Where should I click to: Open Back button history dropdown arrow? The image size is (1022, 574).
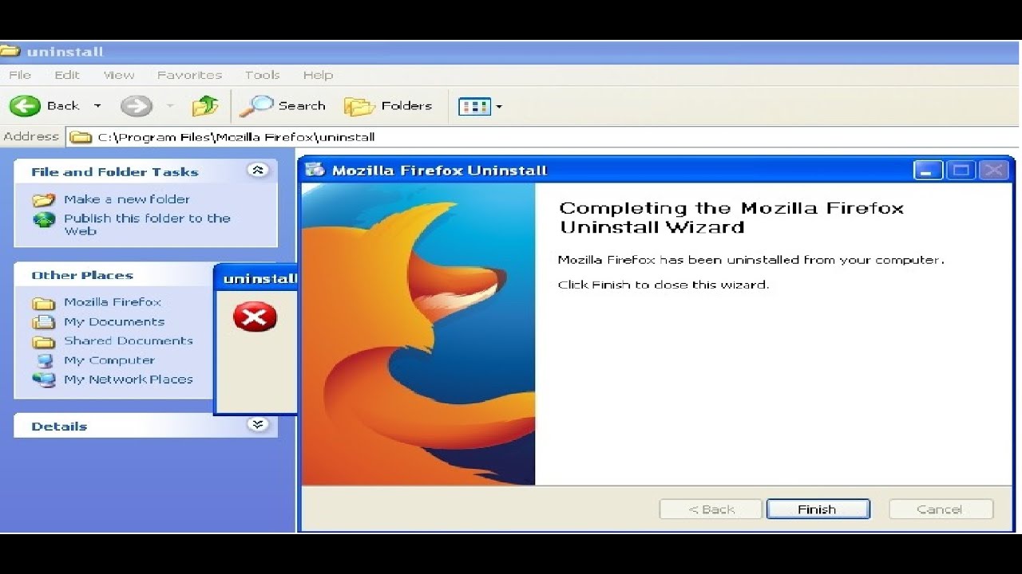tap(97, 106)
